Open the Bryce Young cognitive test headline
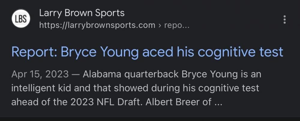The width and height of the screenshot is (300, 121). 147,52
